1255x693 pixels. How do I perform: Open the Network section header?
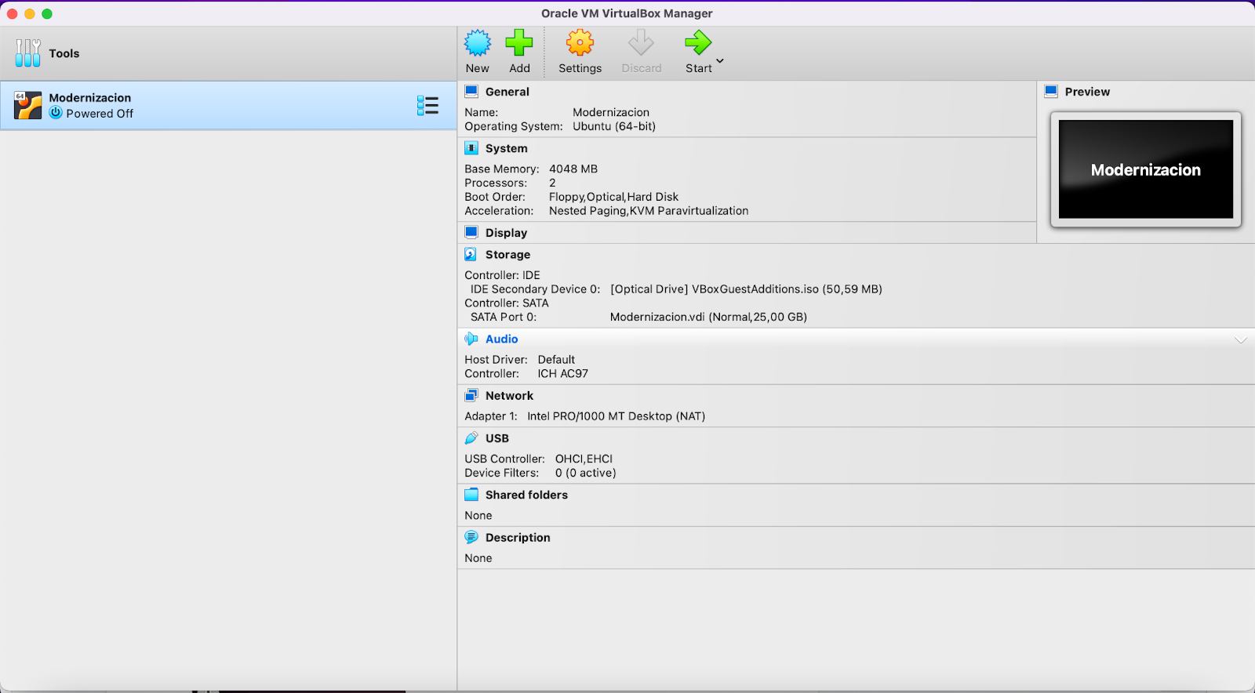coord(509,396)
